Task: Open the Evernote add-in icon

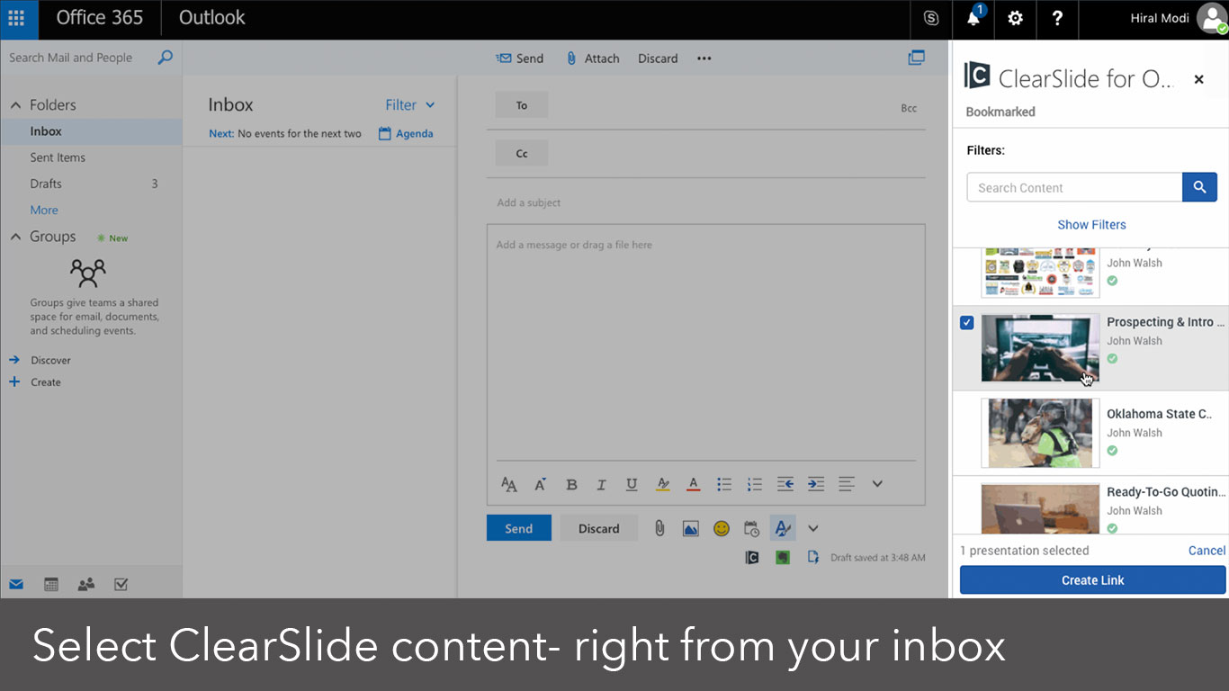Action: click(783, 558)
